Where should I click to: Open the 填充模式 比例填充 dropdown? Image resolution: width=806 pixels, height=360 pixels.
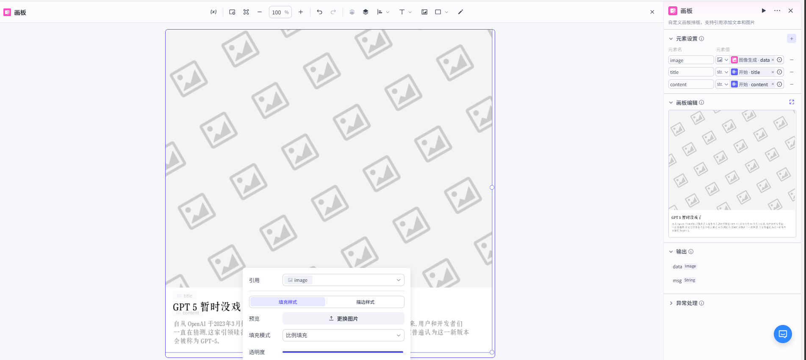343,335
